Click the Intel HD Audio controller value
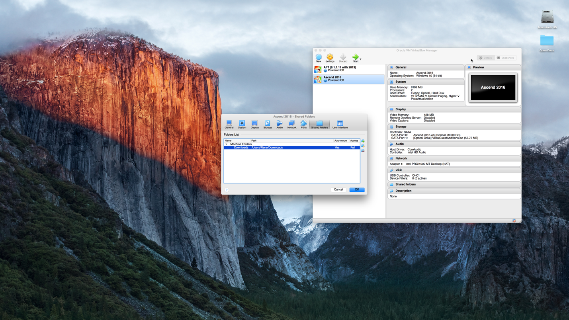This screenshot has height=320, width=569. [416, 152]
